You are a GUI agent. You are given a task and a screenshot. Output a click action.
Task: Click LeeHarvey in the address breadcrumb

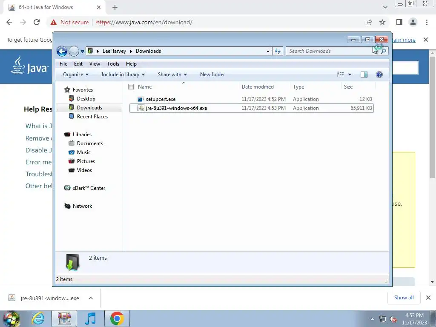tap(114, 51)
